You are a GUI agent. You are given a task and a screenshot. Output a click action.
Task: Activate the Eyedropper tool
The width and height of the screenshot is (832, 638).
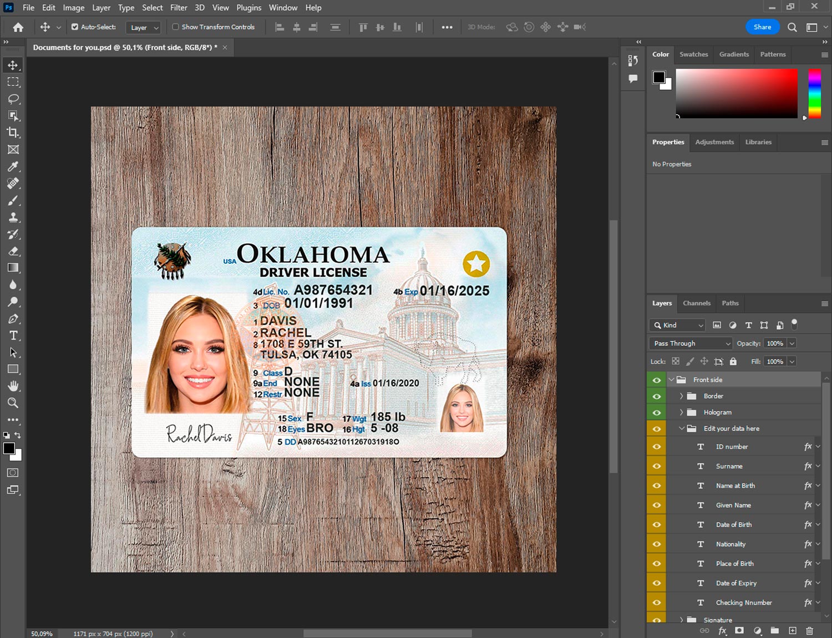pyautogui.click(x=13, y=166)
